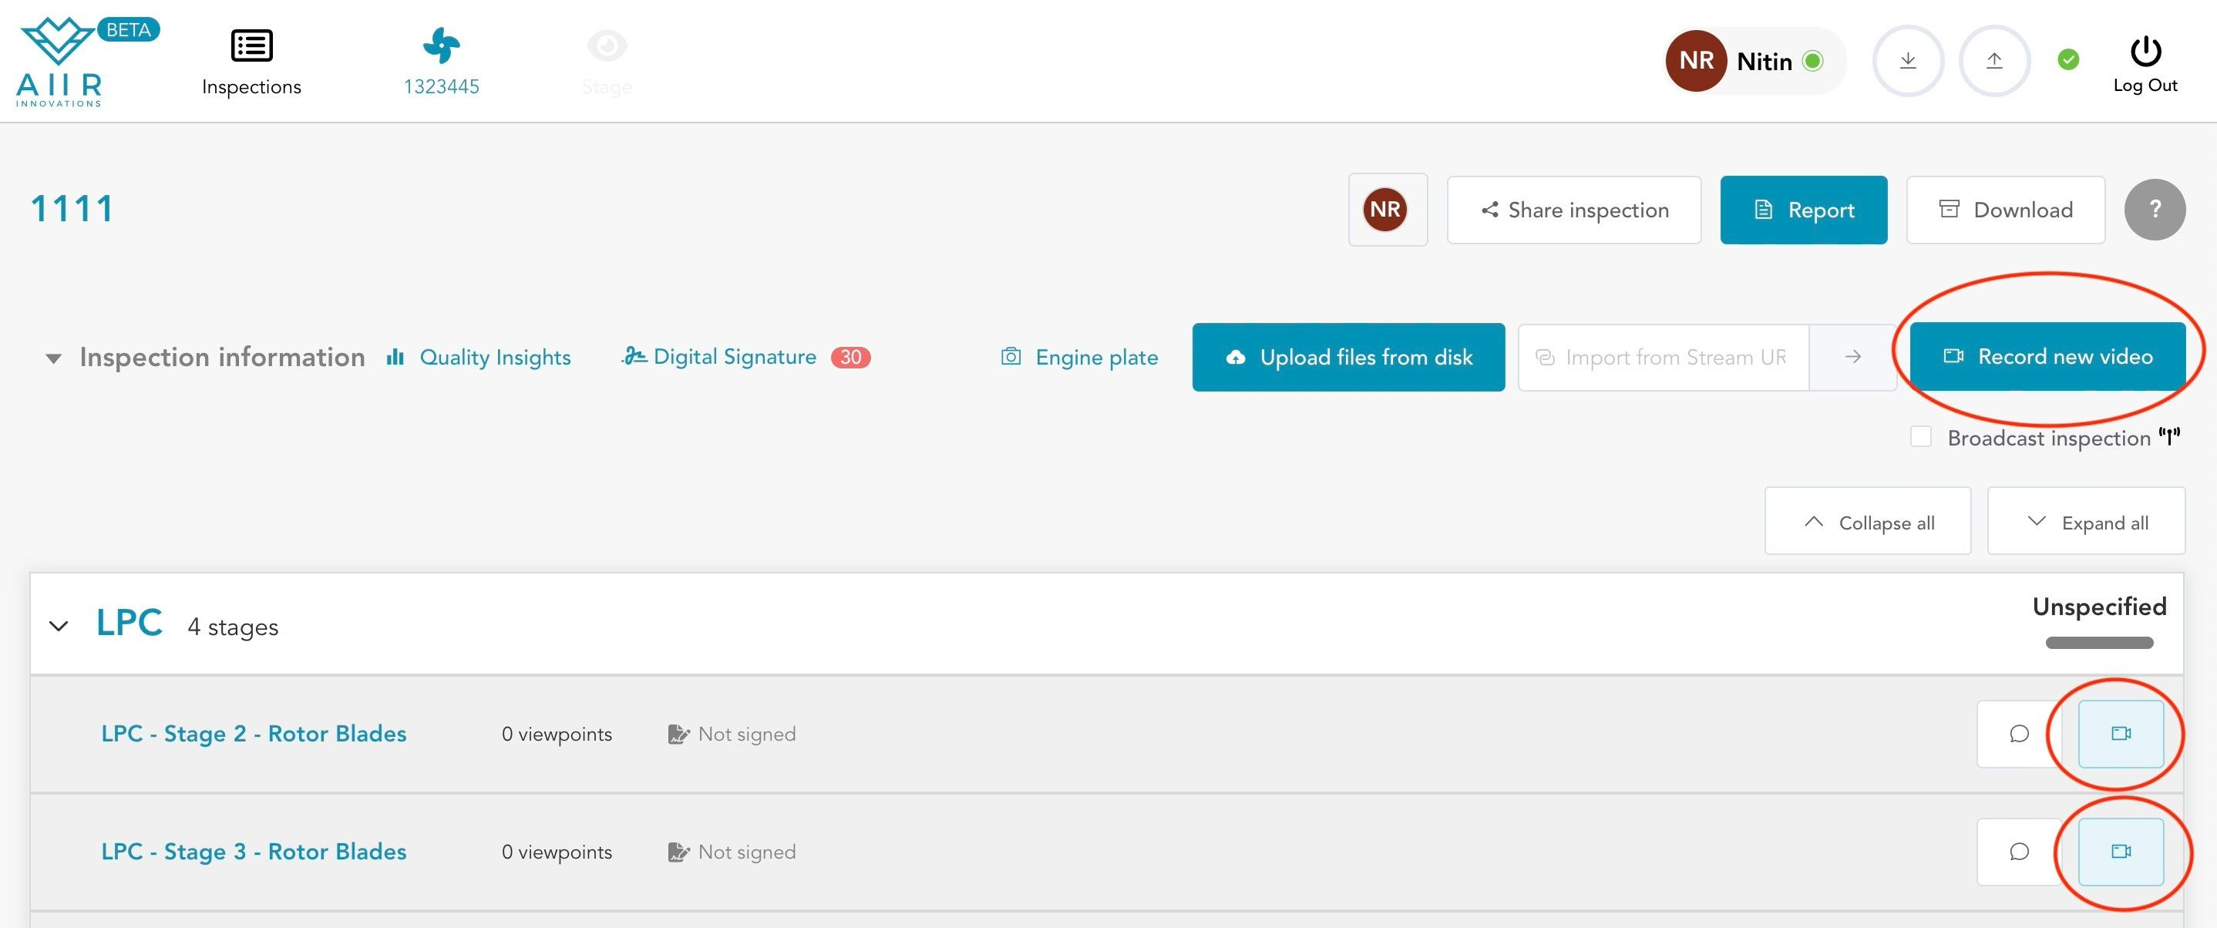Collapse the LPC stages section

[x=59, y=626]
